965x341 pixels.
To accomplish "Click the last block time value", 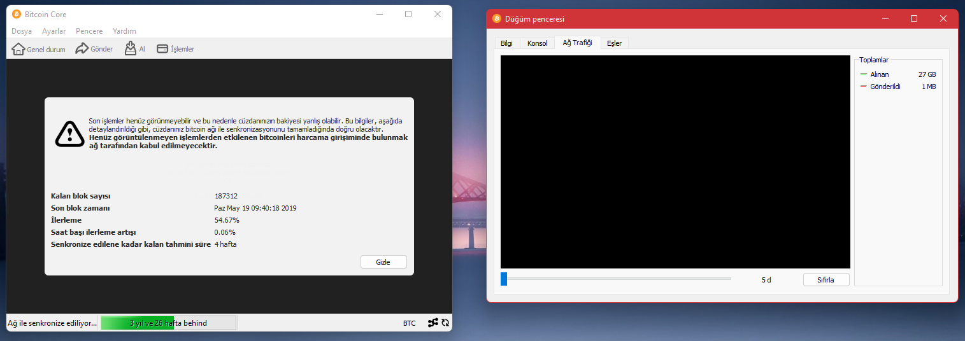I will point(255,208).
